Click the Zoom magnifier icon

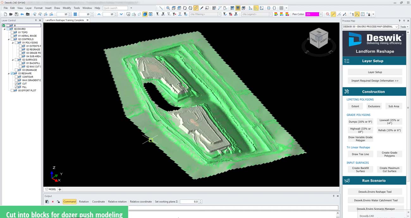(168, 8)
